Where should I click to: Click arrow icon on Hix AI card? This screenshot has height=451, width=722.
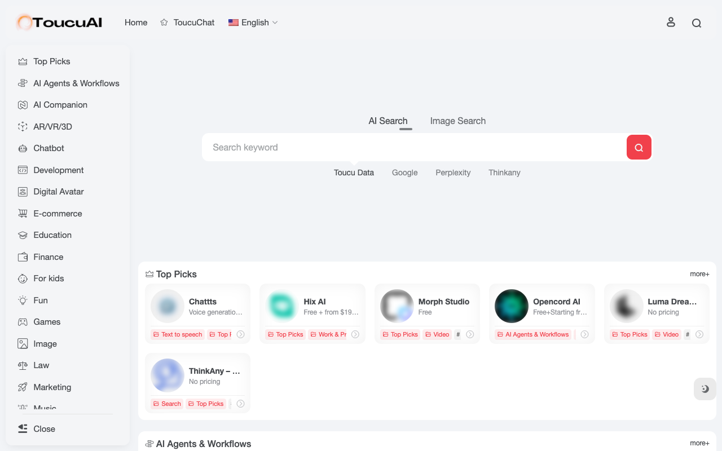pyautogui.click(x=355, y=334)
